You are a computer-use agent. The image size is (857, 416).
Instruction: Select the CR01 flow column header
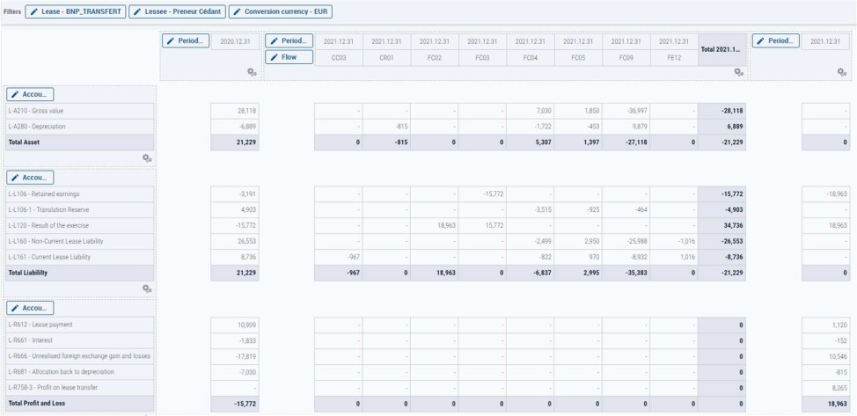[387, 57]
